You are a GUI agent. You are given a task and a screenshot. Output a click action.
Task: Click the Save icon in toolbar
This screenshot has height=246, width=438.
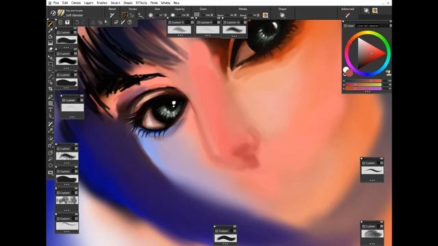coord(67,23)
